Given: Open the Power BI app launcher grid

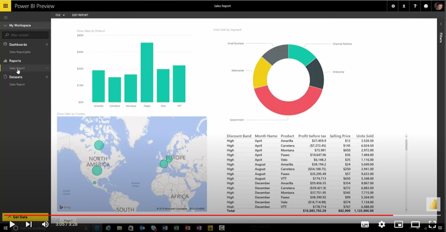Looking at the screenshot, I should click(6, 6).
